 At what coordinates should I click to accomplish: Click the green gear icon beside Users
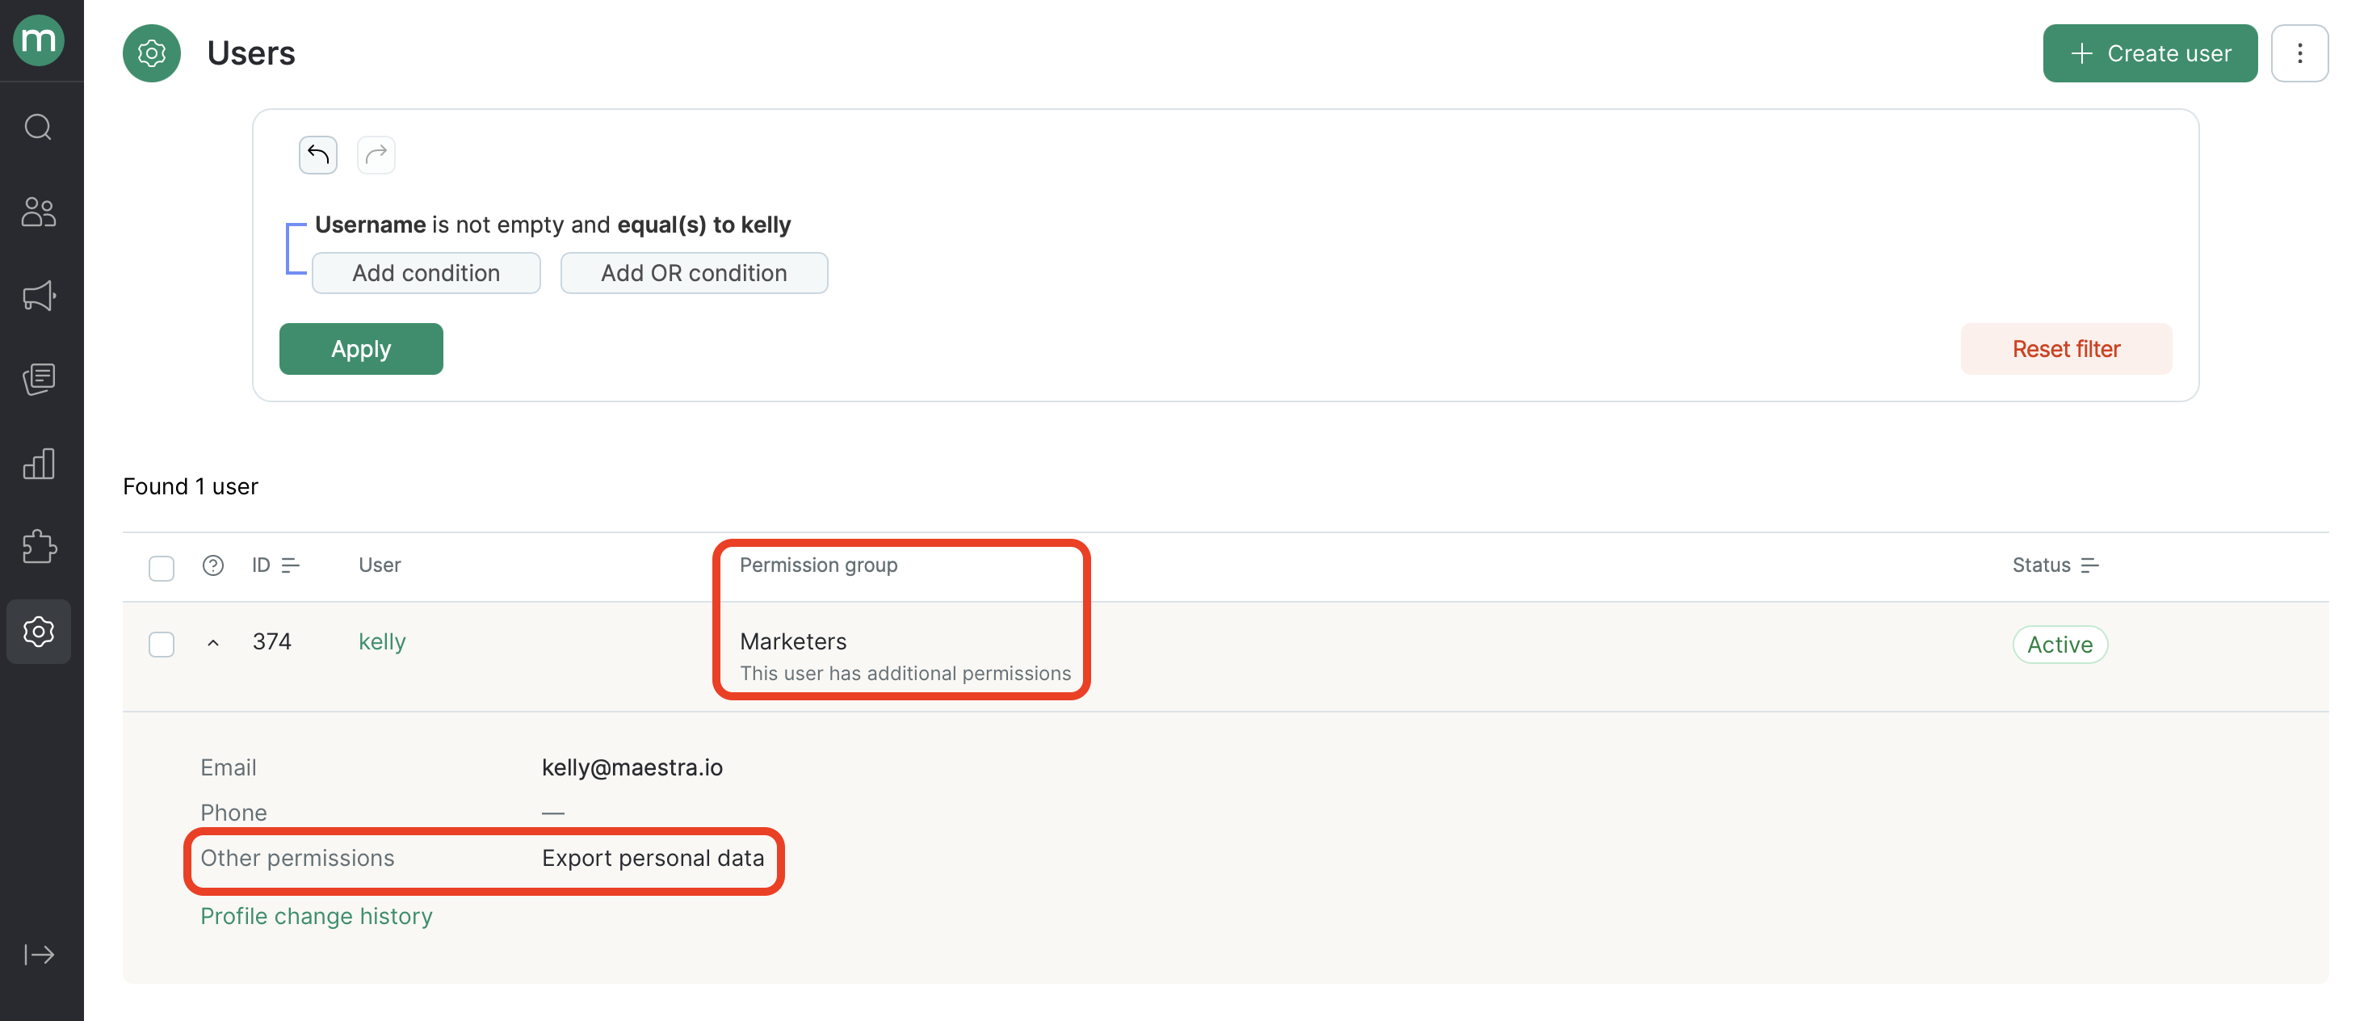[152, 53]
